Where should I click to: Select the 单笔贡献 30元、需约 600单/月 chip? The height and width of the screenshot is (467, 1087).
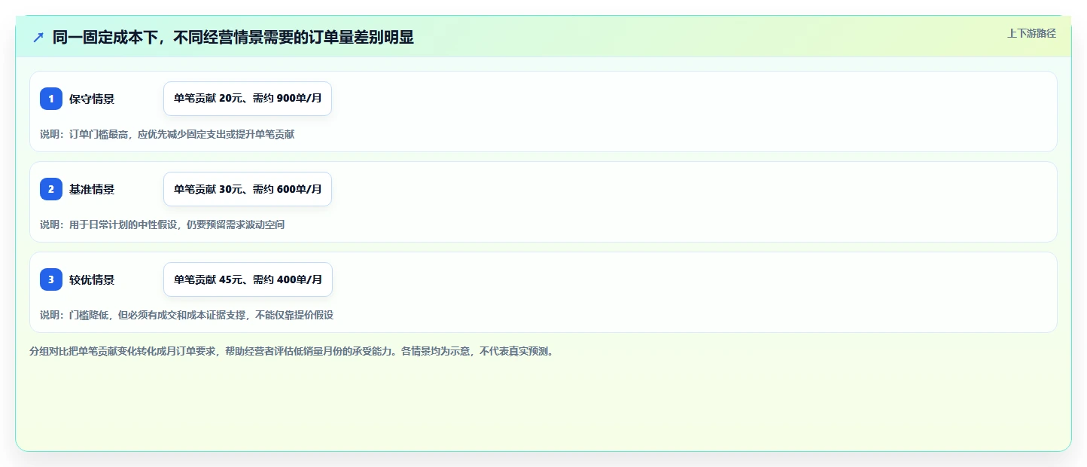[x=248, y=189]
